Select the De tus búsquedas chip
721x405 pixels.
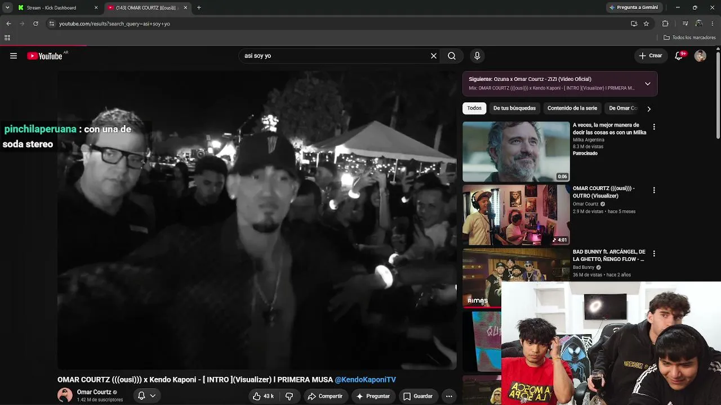(514, 108)
